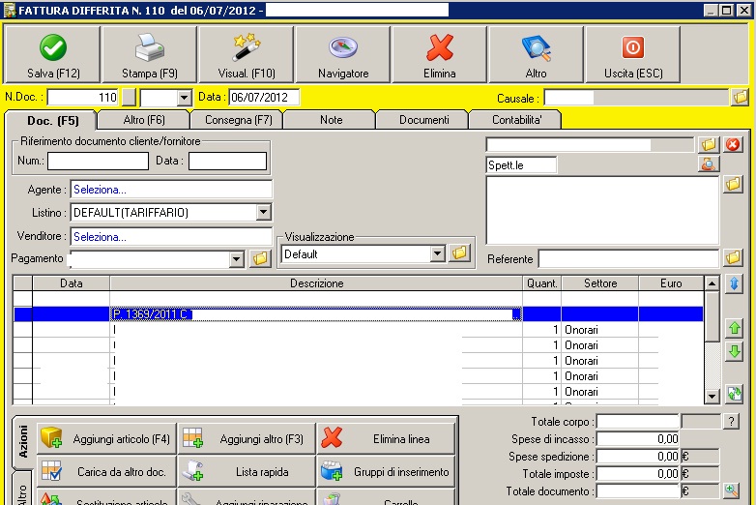Switch to the Altro (F6) tab

point(144,120)
